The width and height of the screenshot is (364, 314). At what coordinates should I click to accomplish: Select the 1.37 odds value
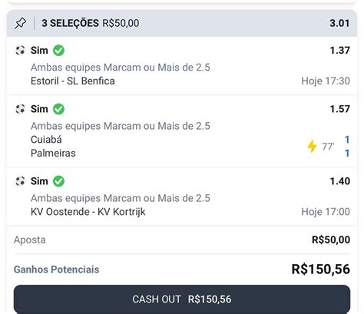[339, 51]
